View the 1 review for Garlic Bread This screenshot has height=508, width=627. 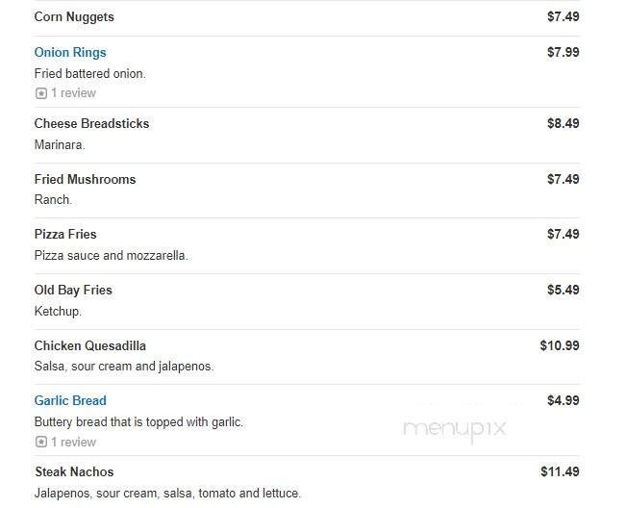(73, 443)
